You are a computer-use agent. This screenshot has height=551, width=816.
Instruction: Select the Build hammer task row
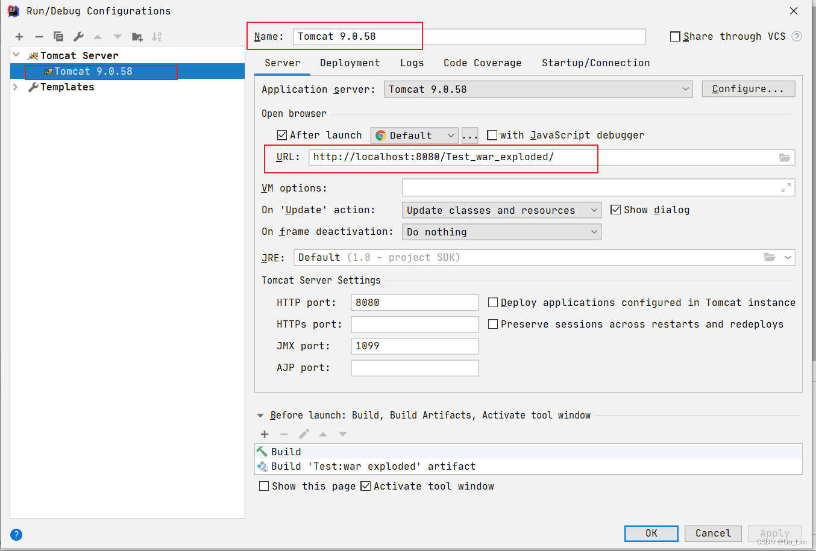tap(529, 452)
